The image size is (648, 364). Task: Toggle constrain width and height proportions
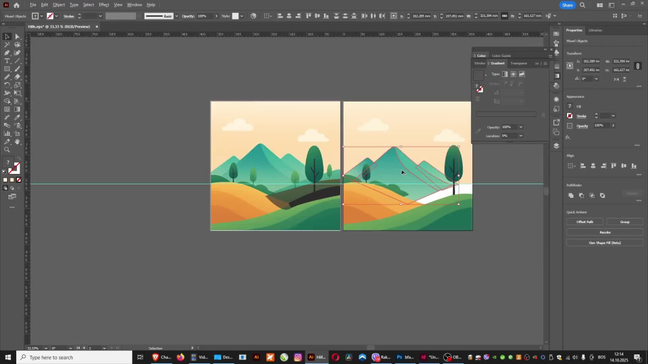pyautogui.click(x=638, y=66)
